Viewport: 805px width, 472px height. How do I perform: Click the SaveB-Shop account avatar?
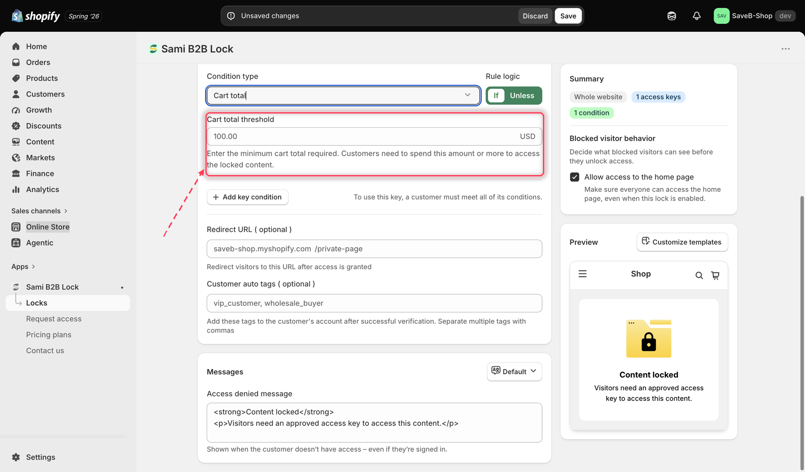coord(722,16)
